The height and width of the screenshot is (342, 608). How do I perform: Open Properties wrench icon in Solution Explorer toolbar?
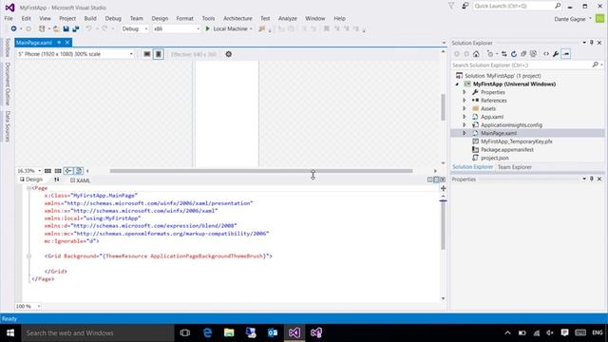pyautogui.click(x=556, y=54)
